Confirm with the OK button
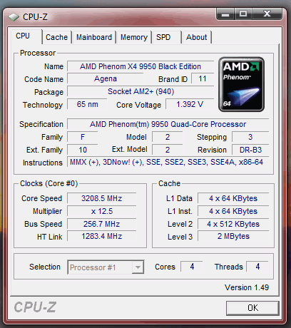This screenshot has width=291, height=328. pos(252,308)
